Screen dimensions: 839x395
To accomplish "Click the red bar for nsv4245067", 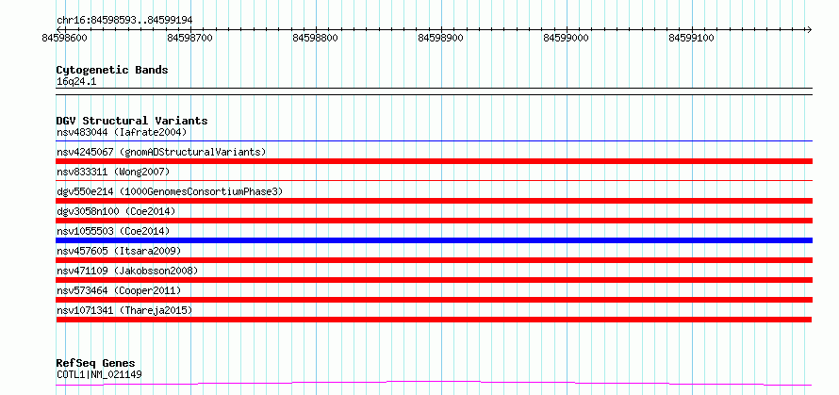I will pos(435,161).
